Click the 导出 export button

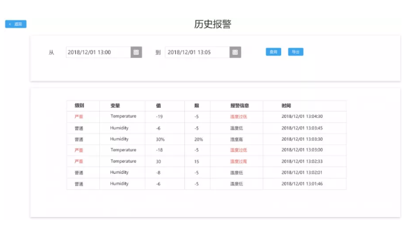[x=295, y=52]
